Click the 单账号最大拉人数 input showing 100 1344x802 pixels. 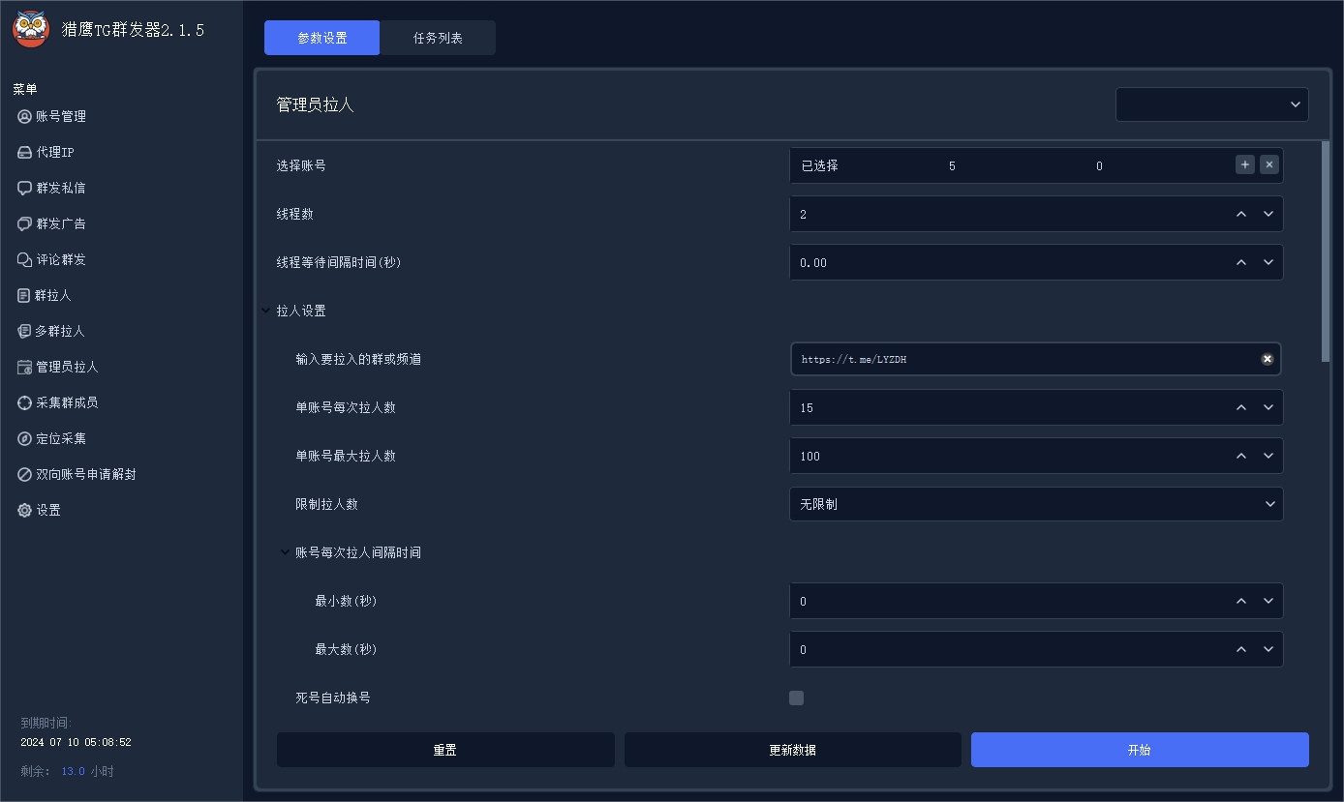(1036, 456)
